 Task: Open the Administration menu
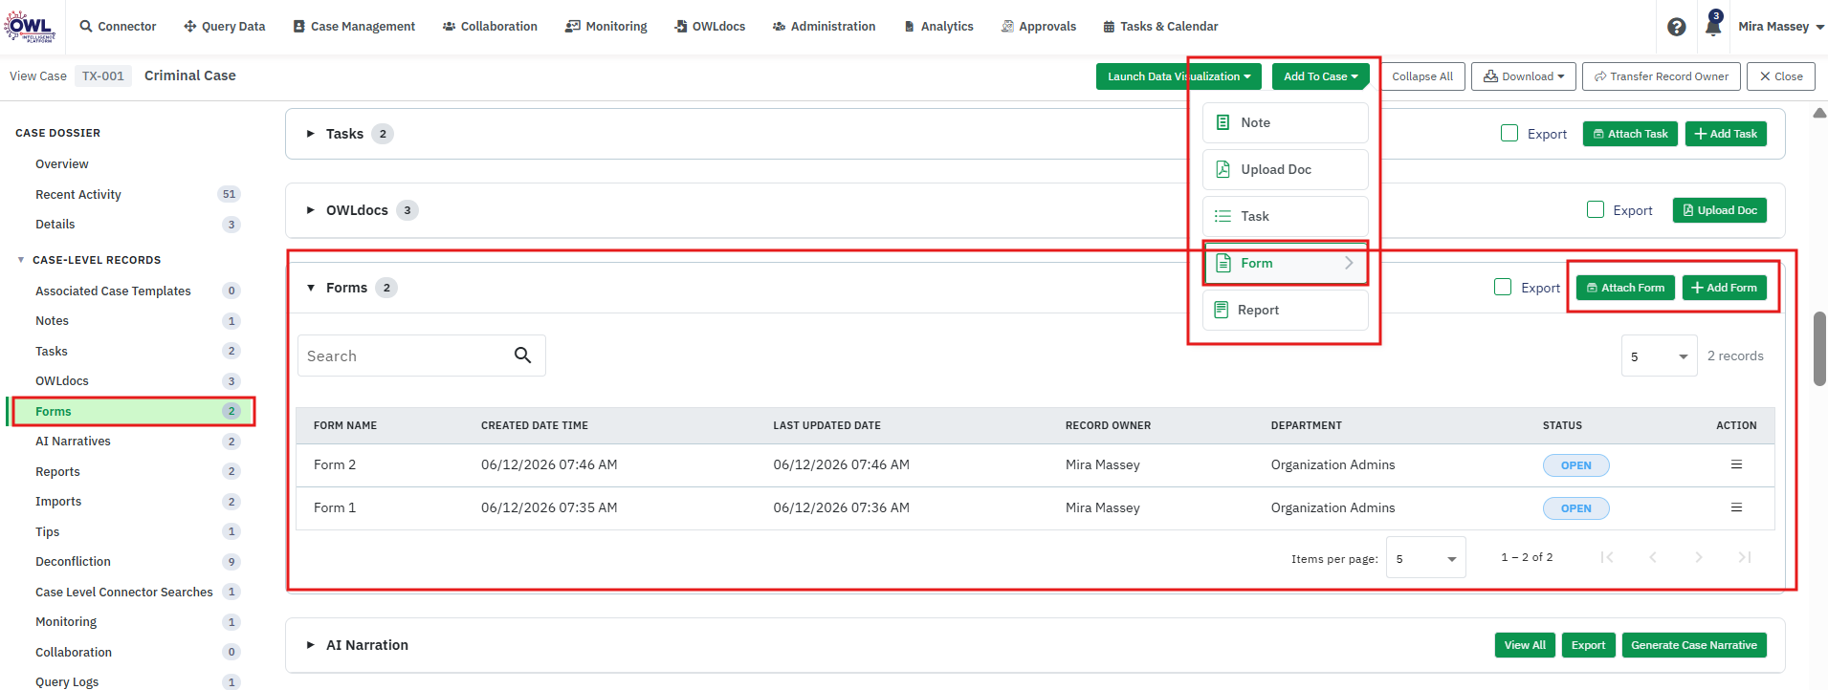point(824,27)
